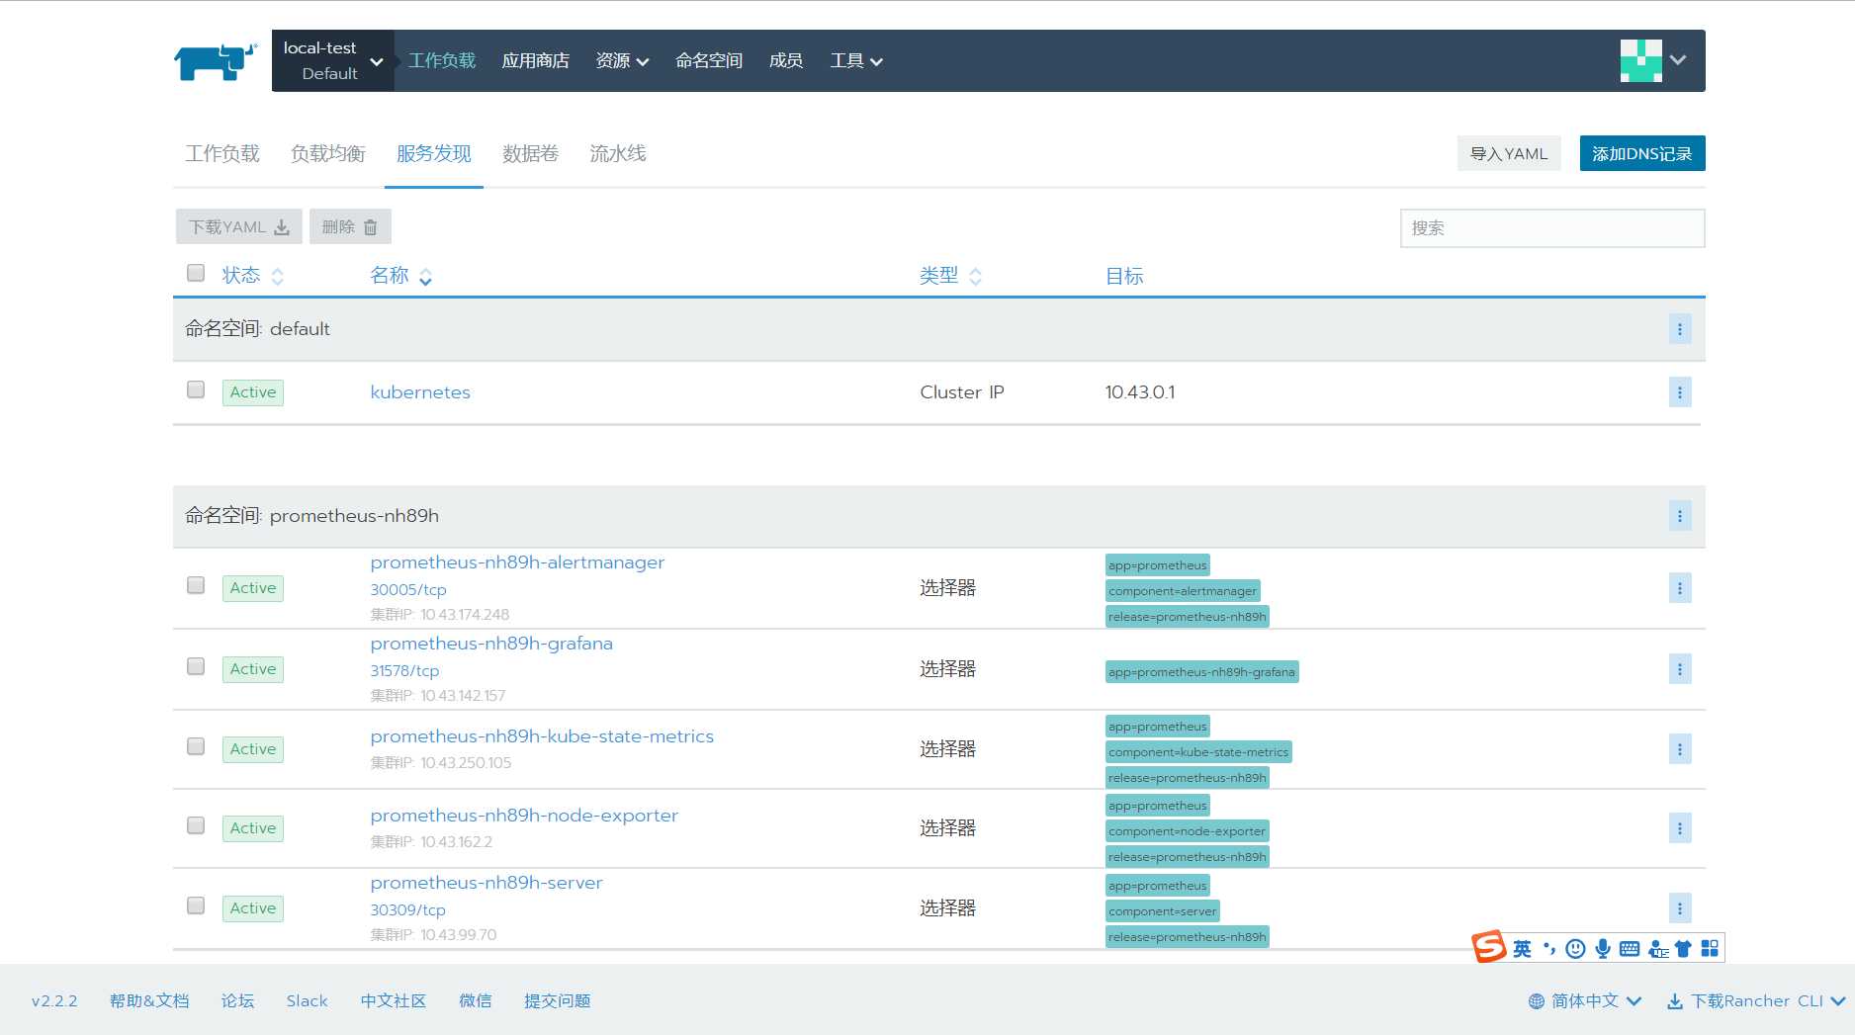The image size is (1855, 1035).
Task: Click Sogou user account icon
Action: click(1658, 949)
